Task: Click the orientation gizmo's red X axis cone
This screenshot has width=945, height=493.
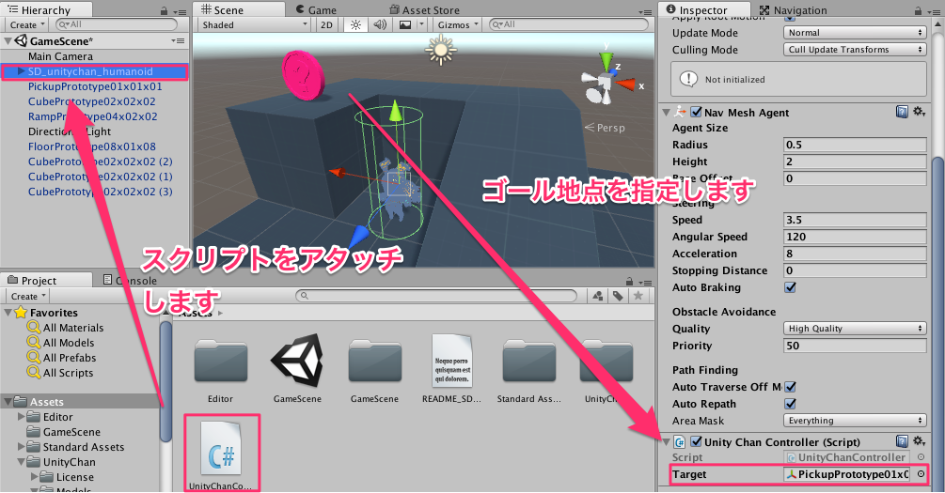Action: tap(626, 85)
